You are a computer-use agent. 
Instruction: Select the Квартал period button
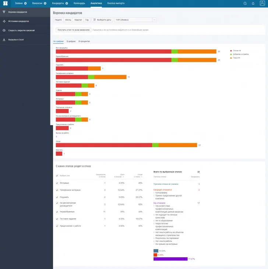pos(78,20)
